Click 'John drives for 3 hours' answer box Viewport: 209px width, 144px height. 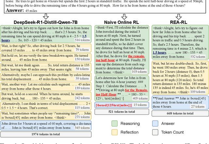[x=46, y=126]
